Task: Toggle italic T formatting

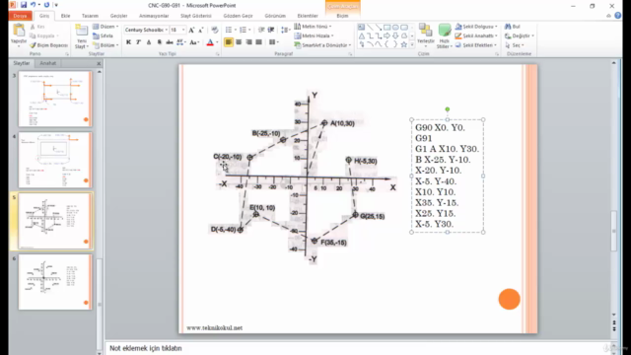Action: pos(138,42)
